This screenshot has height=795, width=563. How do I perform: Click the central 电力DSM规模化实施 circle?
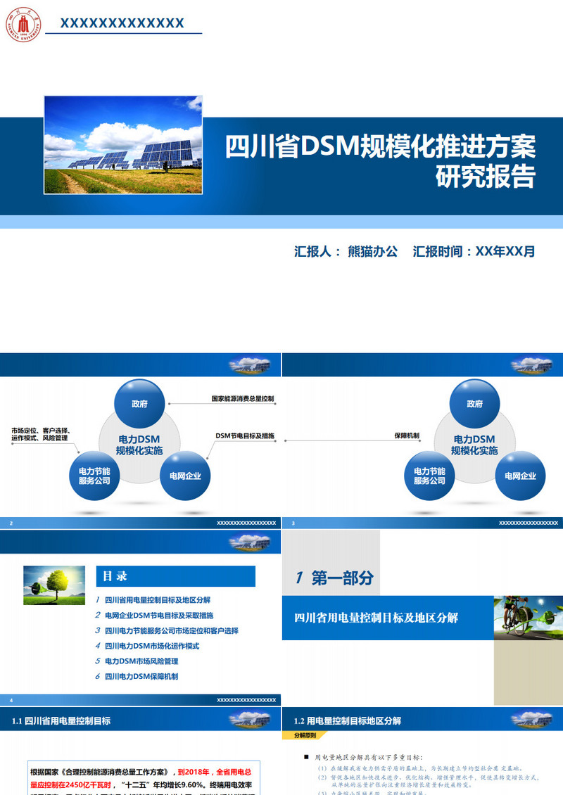(x=139, y=443)
